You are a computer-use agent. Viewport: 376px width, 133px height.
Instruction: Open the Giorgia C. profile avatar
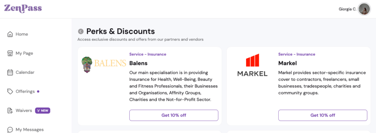(x=364, y=9)
